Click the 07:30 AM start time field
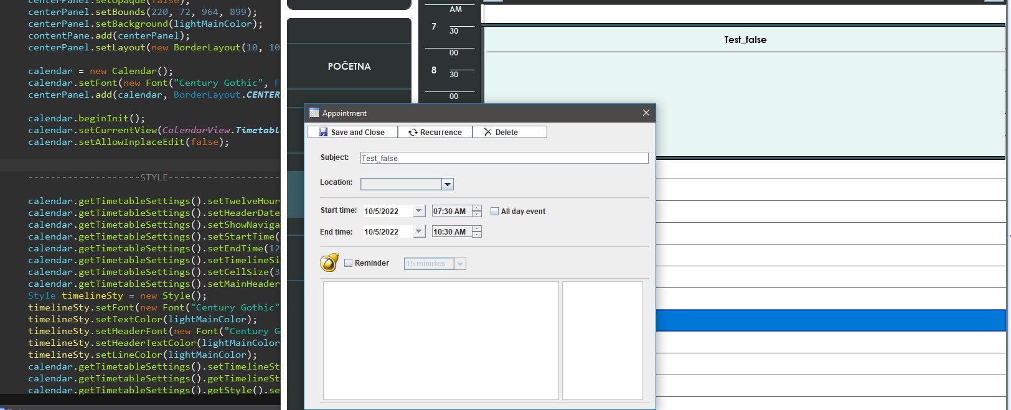The image size is (1011, 410). 451,212
